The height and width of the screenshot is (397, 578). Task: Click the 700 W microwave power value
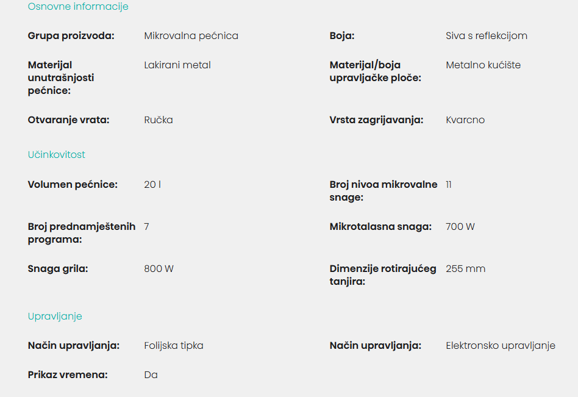[460, 226]
